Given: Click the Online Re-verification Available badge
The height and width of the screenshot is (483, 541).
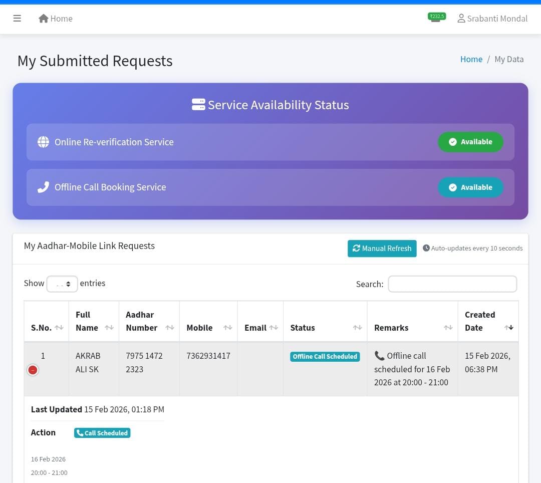Looking at the screenshot, I should (x=470, y=142).
